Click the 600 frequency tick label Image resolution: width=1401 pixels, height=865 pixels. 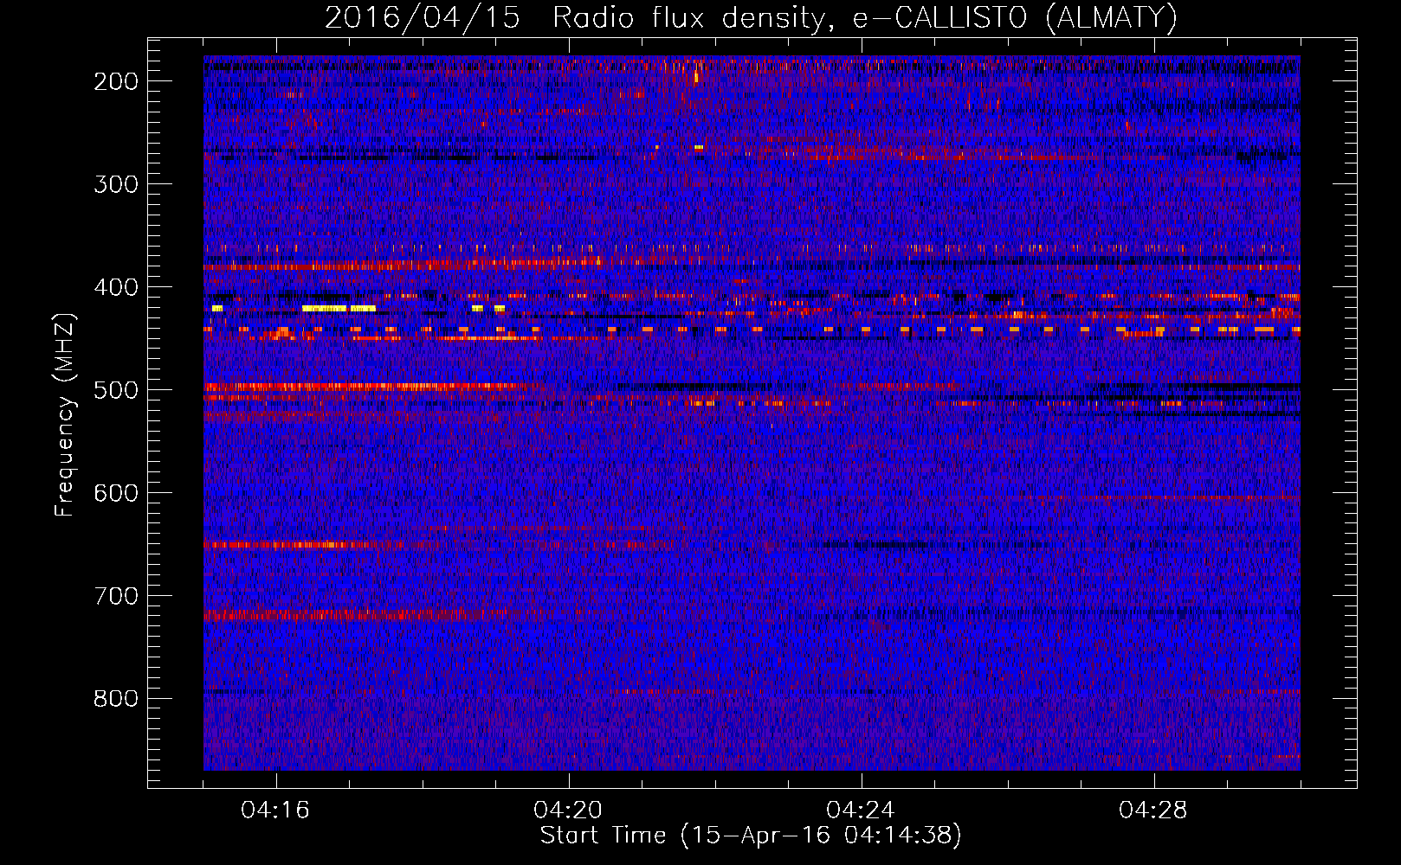pyautogui.click(x=116, y=493)
